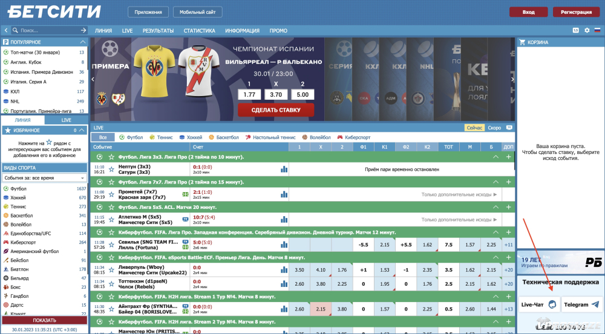
Task: Click the search input field
Action: (50, 30)
